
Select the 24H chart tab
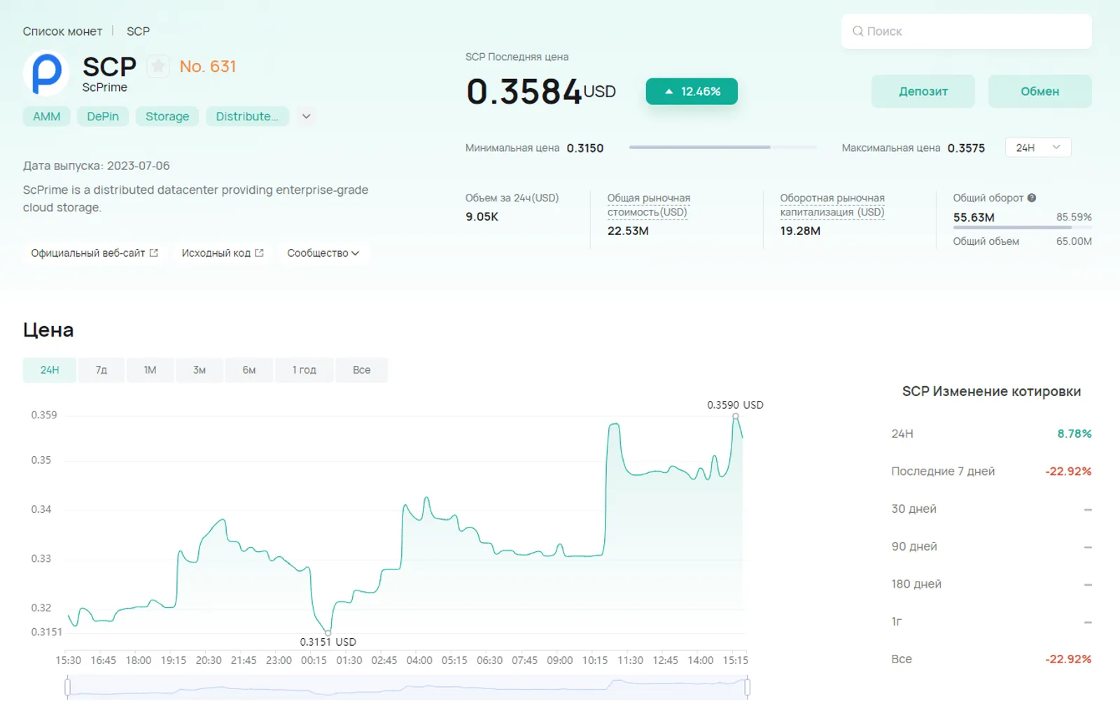pyautogui.click(x=50, y=369)
